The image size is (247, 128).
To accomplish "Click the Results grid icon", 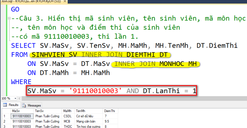I will point(5,105).
